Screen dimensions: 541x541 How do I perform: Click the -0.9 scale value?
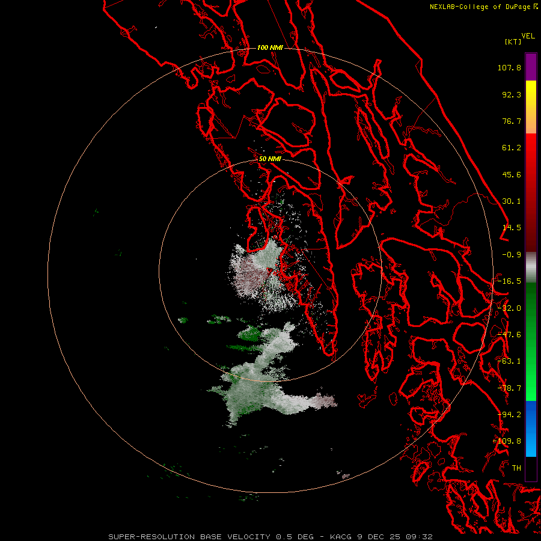point(512,255)
